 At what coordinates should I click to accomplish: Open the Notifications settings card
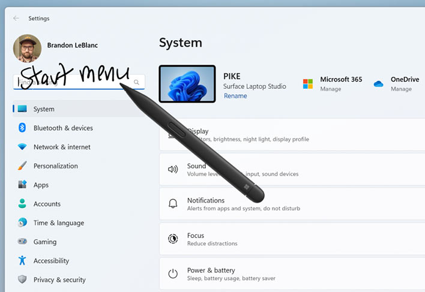(292, 204)
